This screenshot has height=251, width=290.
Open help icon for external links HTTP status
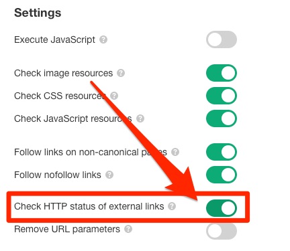tap(172, 206)
